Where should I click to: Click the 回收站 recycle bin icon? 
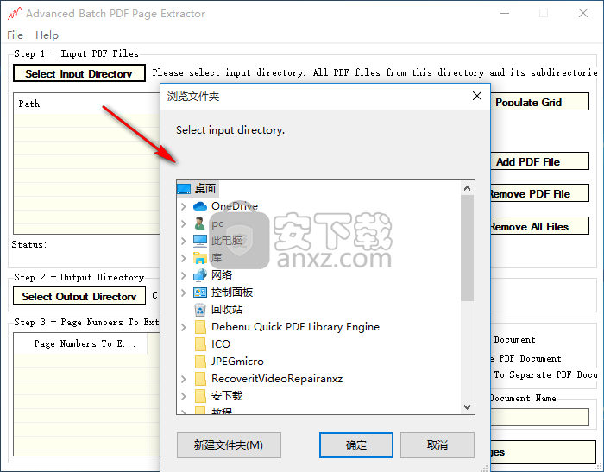point(200,310)
